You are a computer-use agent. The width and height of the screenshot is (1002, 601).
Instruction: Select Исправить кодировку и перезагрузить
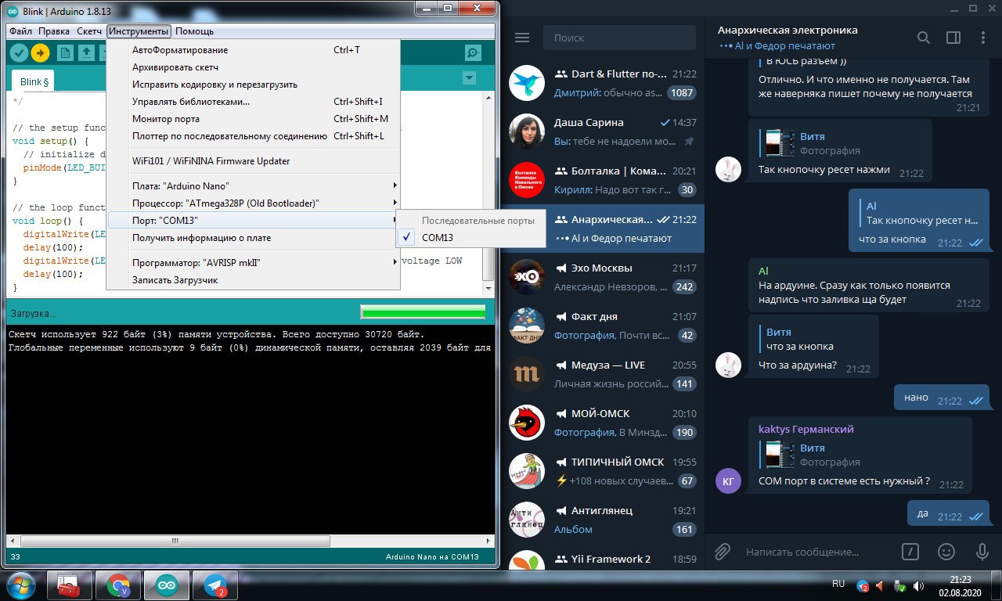tap(253, 85)
